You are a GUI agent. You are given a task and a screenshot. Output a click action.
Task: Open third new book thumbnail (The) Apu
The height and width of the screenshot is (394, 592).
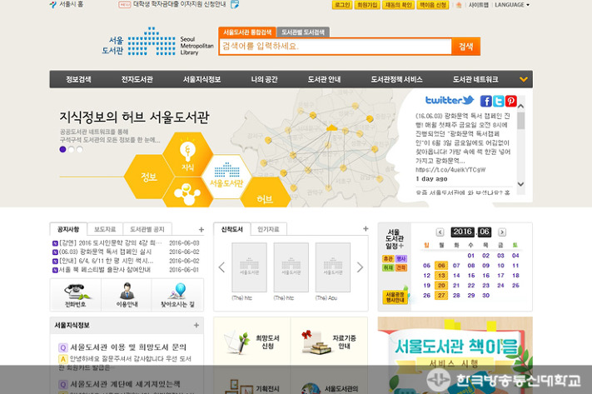[x=332, y=267]
